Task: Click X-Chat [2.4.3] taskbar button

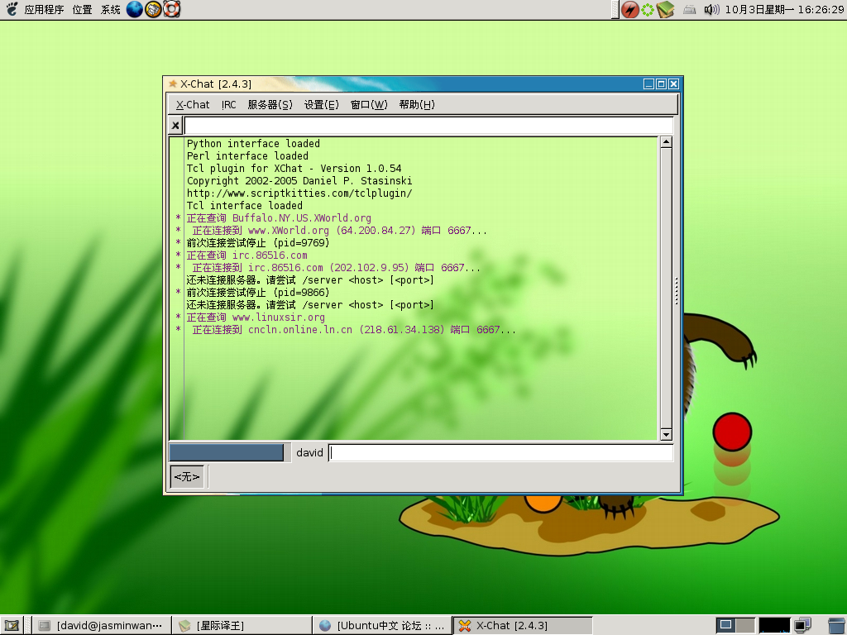Action: tap(523, 626)
